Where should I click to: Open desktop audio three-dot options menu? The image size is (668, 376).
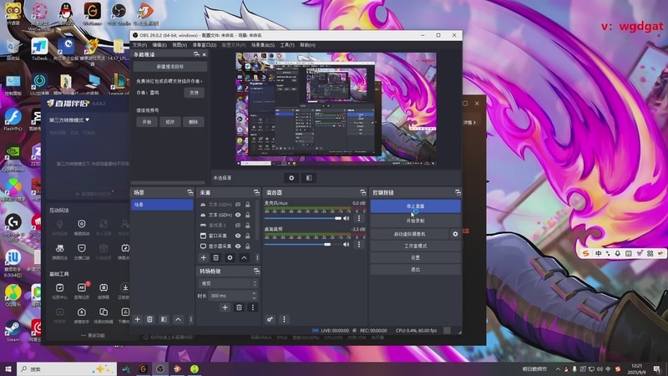pyautogui.click(x=359, y=244)
